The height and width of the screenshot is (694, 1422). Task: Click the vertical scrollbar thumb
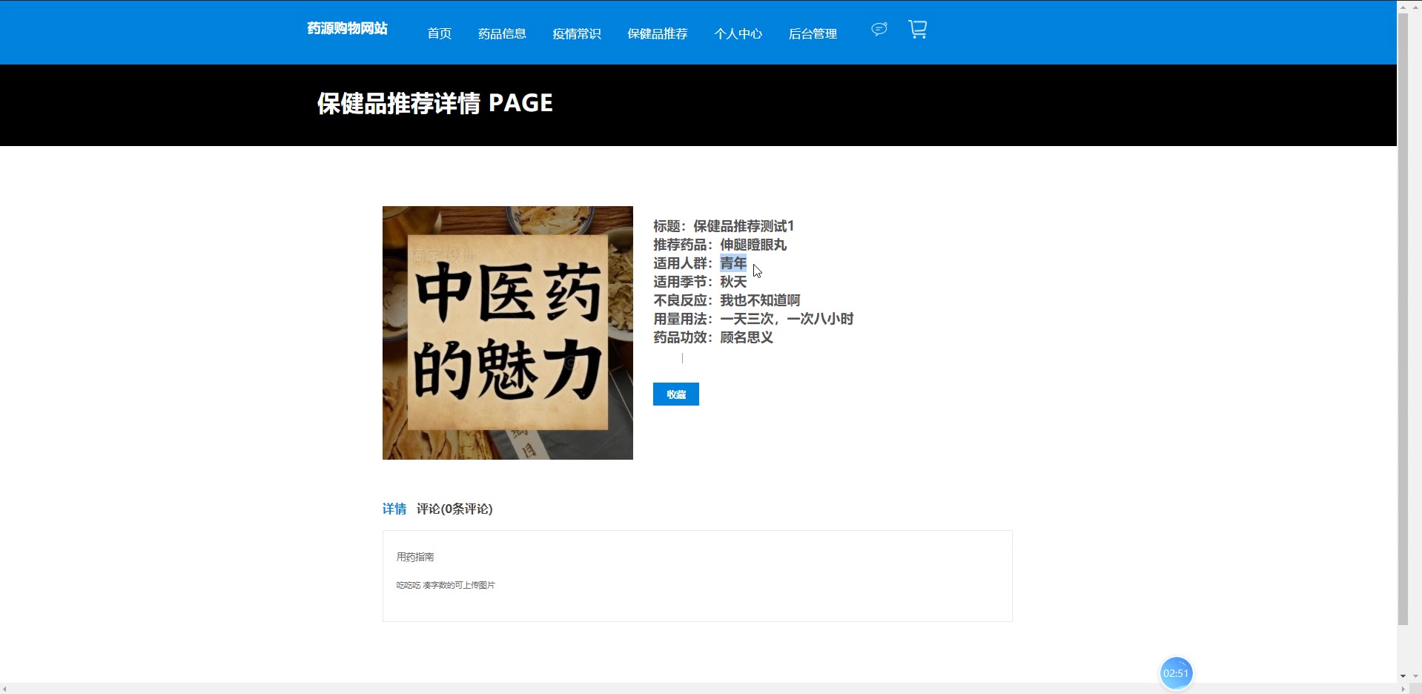click(1403, 319)
